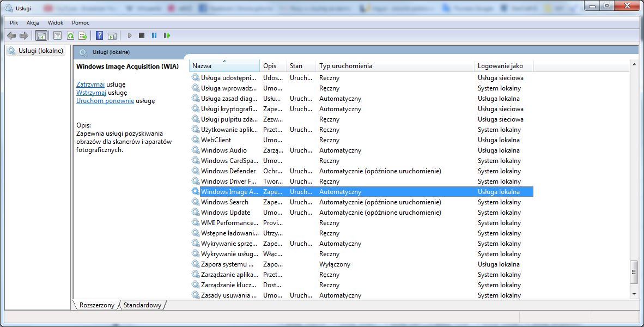Switch to the Rozszerzony tab

97,305
